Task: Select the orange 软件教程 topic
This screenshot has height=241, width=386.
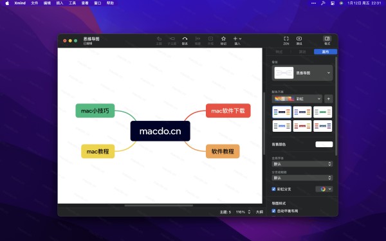Action: click(x=223, y=151)
